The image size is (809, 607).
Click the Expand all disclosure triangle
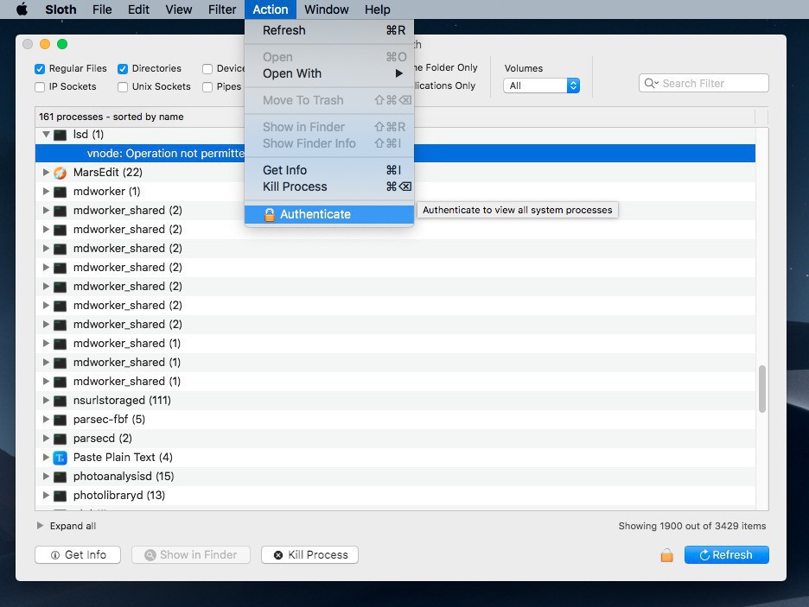[x=40, y=526]
